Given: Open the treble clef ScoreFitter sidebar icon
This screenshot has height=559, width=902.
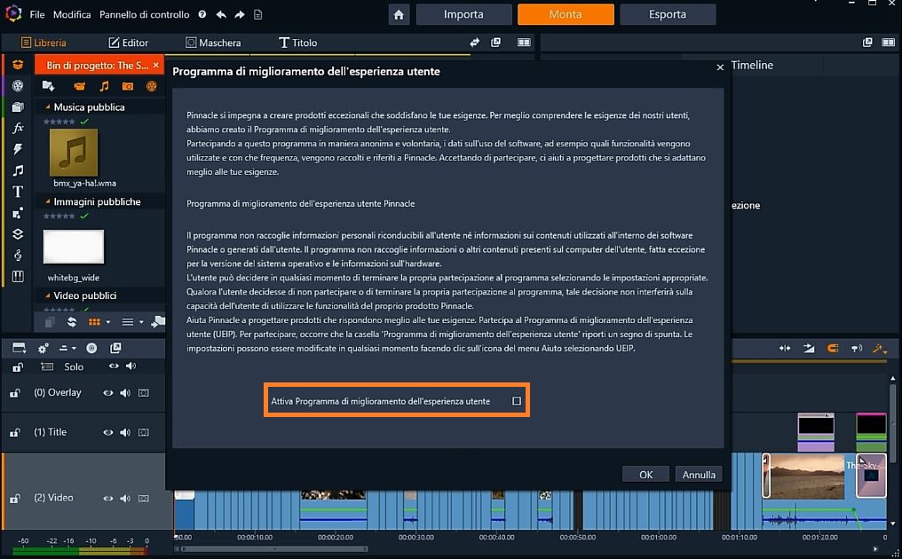Looking at the screenshot, I should pyautogui.click(x=18, y=255).
